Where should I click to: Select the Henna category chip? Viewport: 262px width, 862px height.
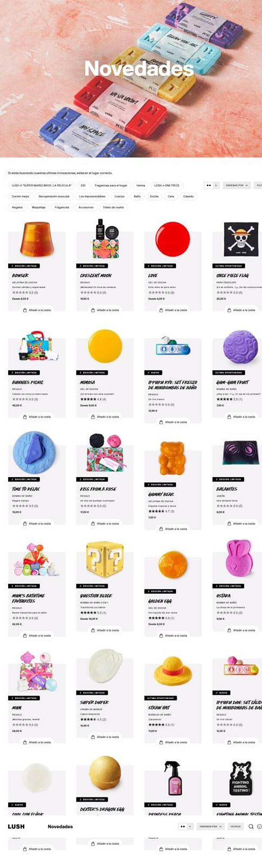140,185
